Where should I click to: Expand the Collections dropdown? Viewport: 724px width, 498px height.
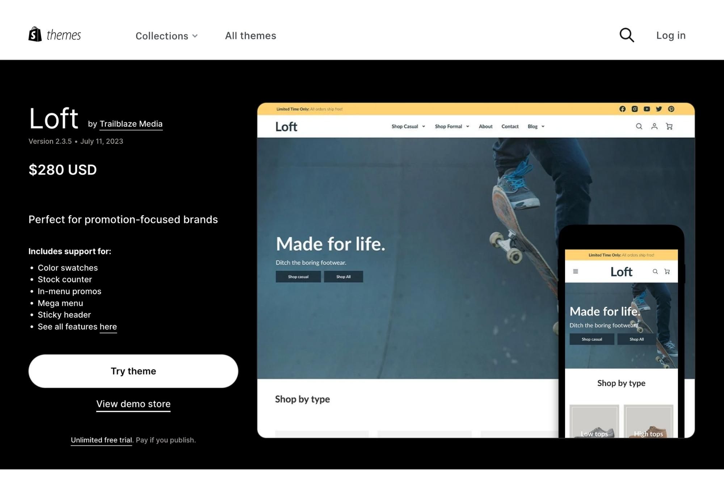click(167, 36)
